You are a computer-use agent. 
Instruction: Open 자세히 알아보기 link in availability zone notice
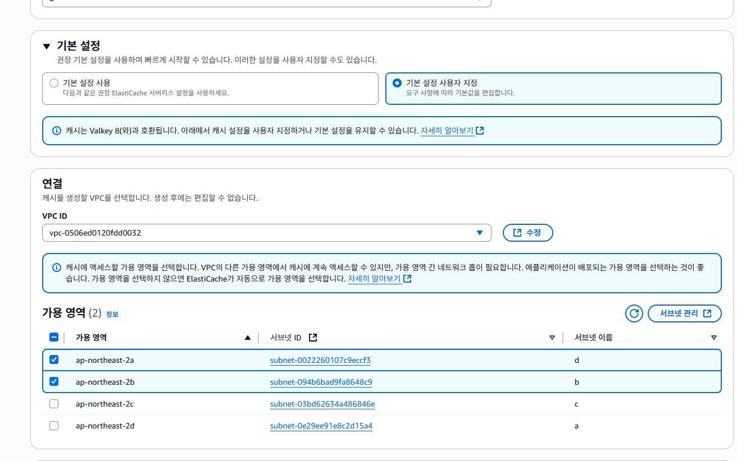pyautogui.click(x=380, y=279)
